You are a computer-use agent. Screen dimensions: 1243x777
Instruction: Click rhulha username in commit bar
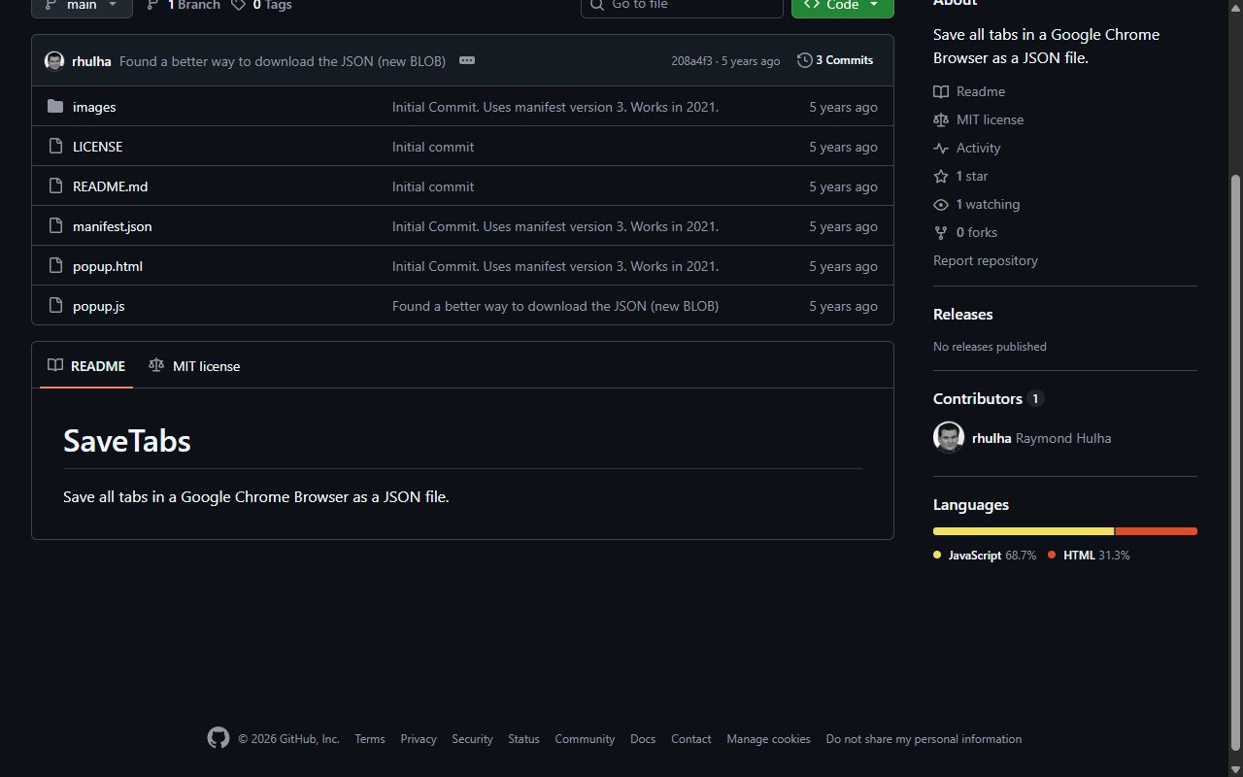pyautogui.click(x=91, y=60)
